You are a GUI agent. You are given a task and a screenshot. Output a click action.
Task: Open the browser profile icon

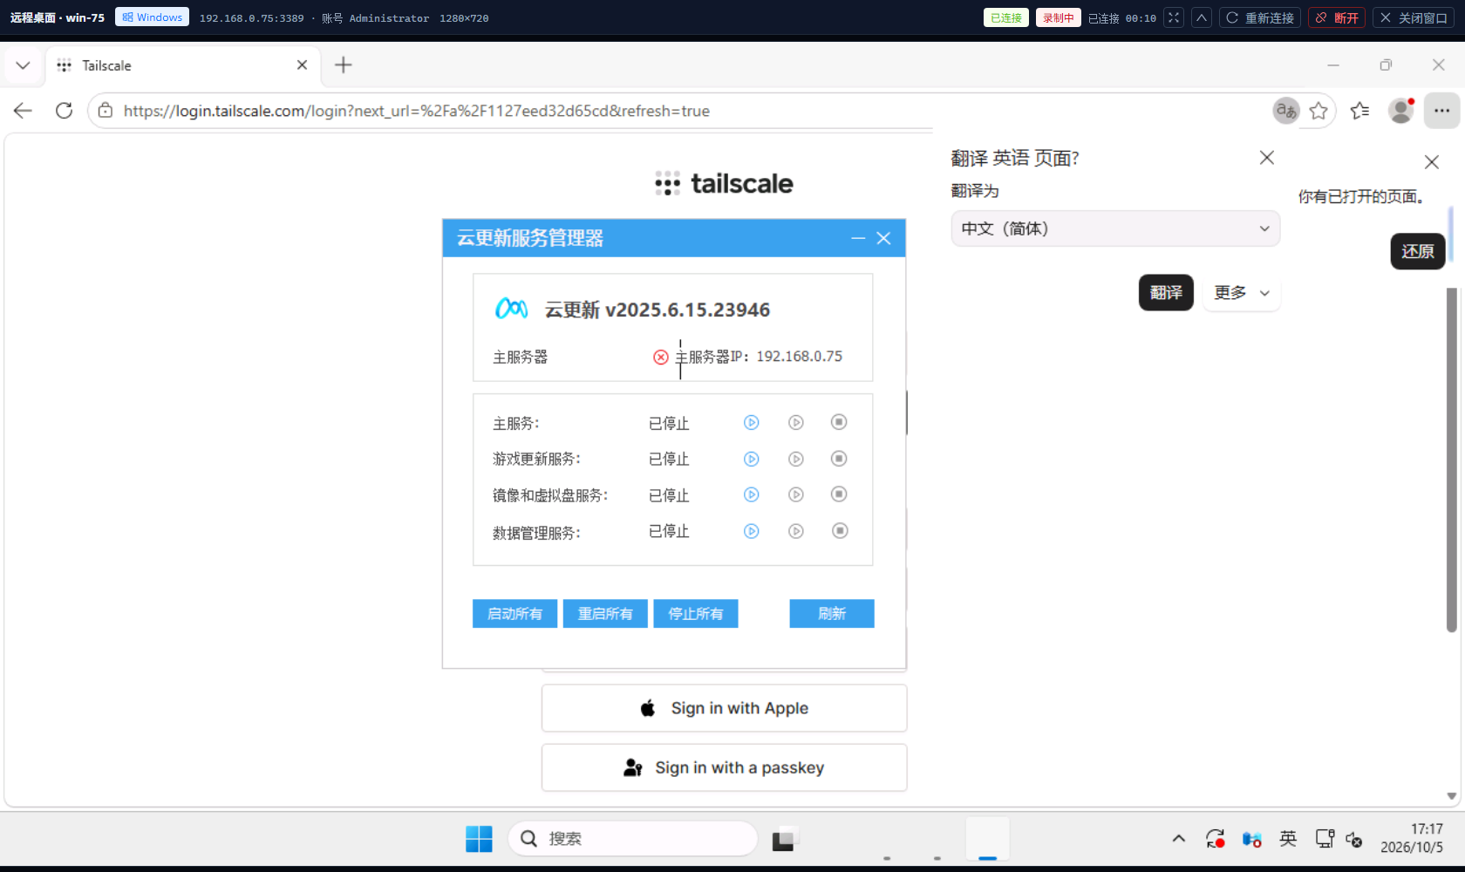pyautogui.click(x=1401, y=111)
